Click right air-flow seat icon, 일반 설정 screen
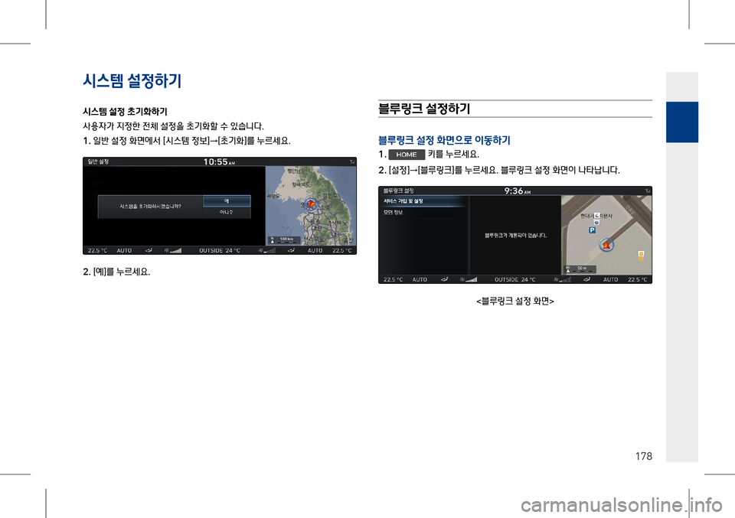Viewport: 735px width, 518px height. [291, 250]
